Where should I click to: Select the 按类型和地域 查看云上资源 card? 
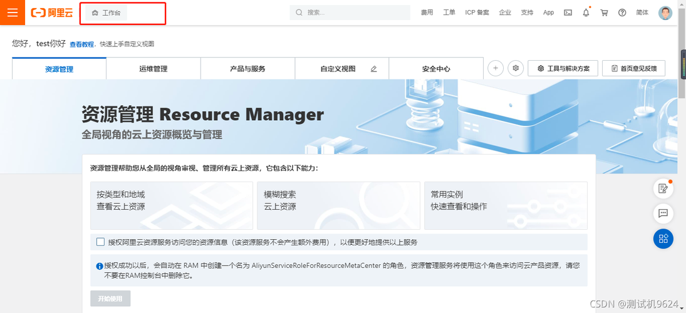(172, 205)
